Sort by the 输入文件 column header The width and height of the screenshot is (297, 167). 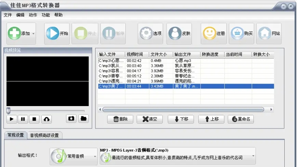click(x=111, y=54)
